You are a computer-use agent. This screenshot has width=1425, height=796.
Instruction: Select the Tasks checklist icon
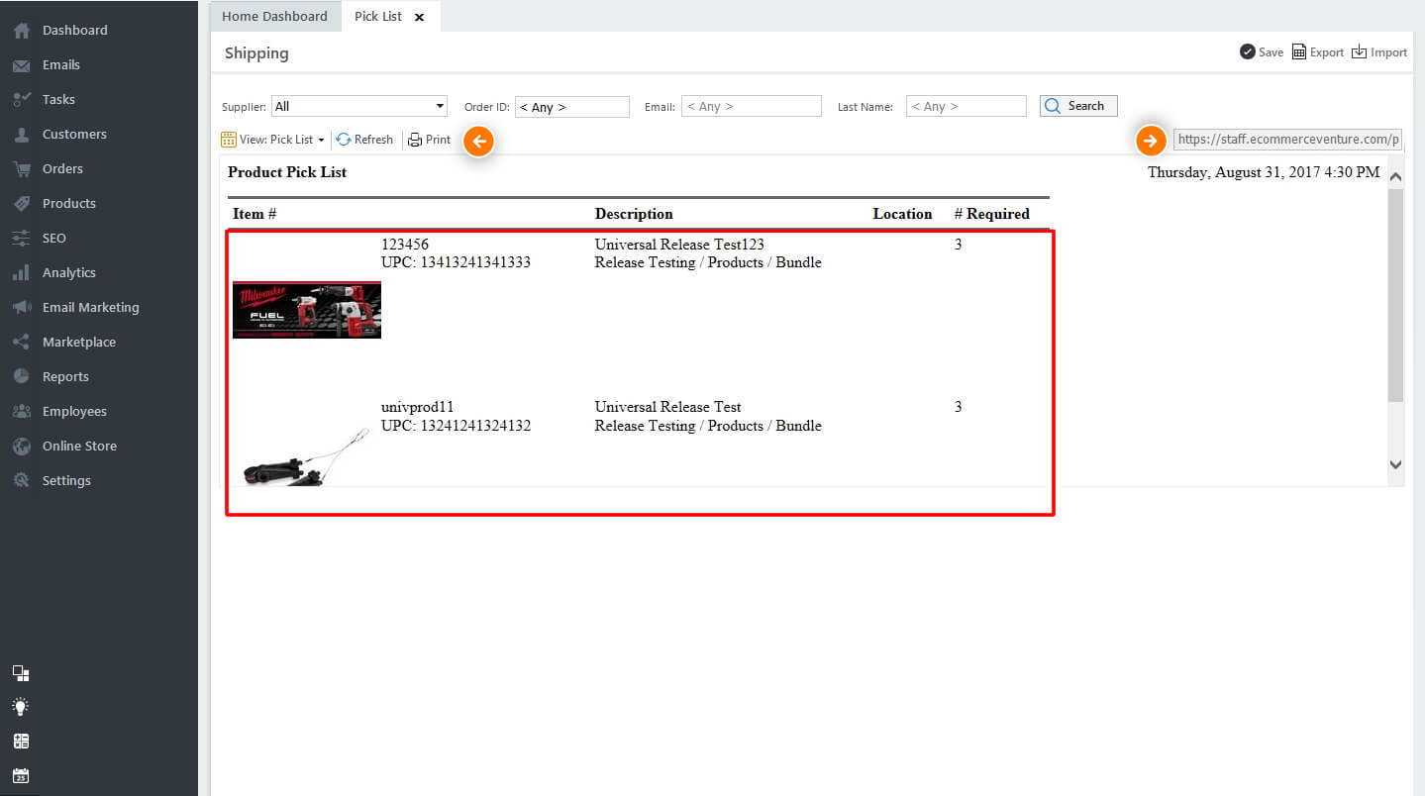[21, 100]
